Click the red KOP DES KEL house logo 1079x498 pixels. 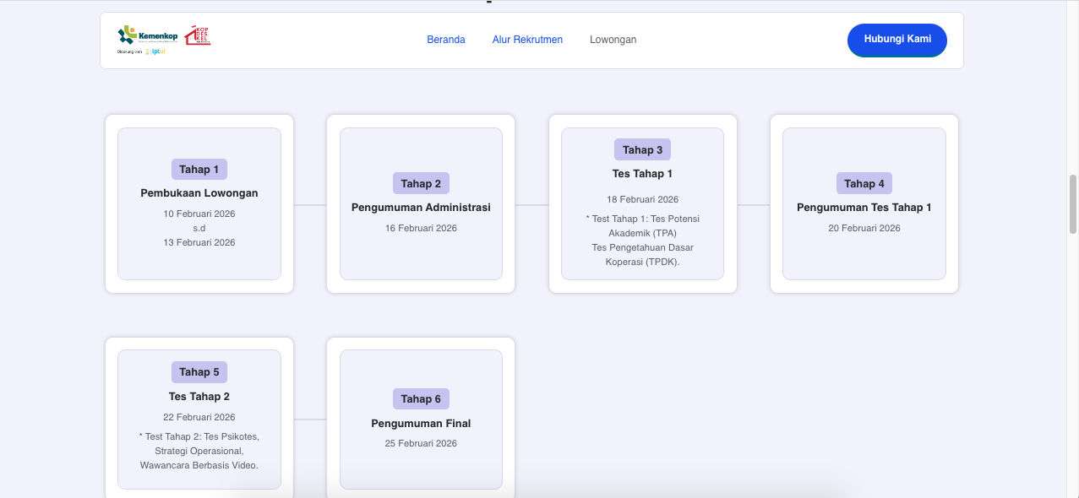(198, 35)
